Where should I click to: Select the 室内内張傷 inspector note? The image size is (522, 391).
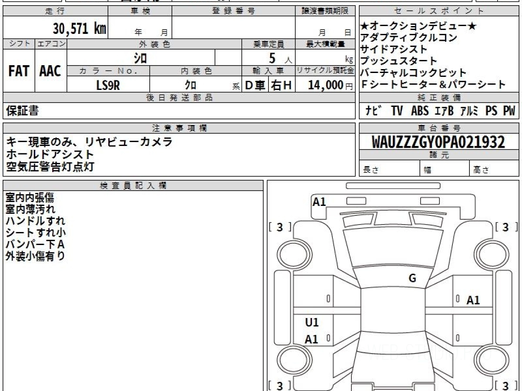pos(30,198)
